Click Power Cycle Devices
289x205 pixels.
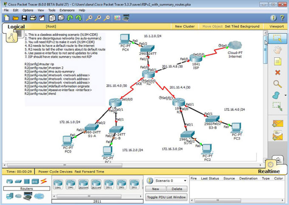click(x=55, y=171)
